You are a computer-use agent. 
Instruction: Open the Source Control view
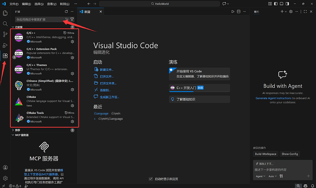(5, 34)
